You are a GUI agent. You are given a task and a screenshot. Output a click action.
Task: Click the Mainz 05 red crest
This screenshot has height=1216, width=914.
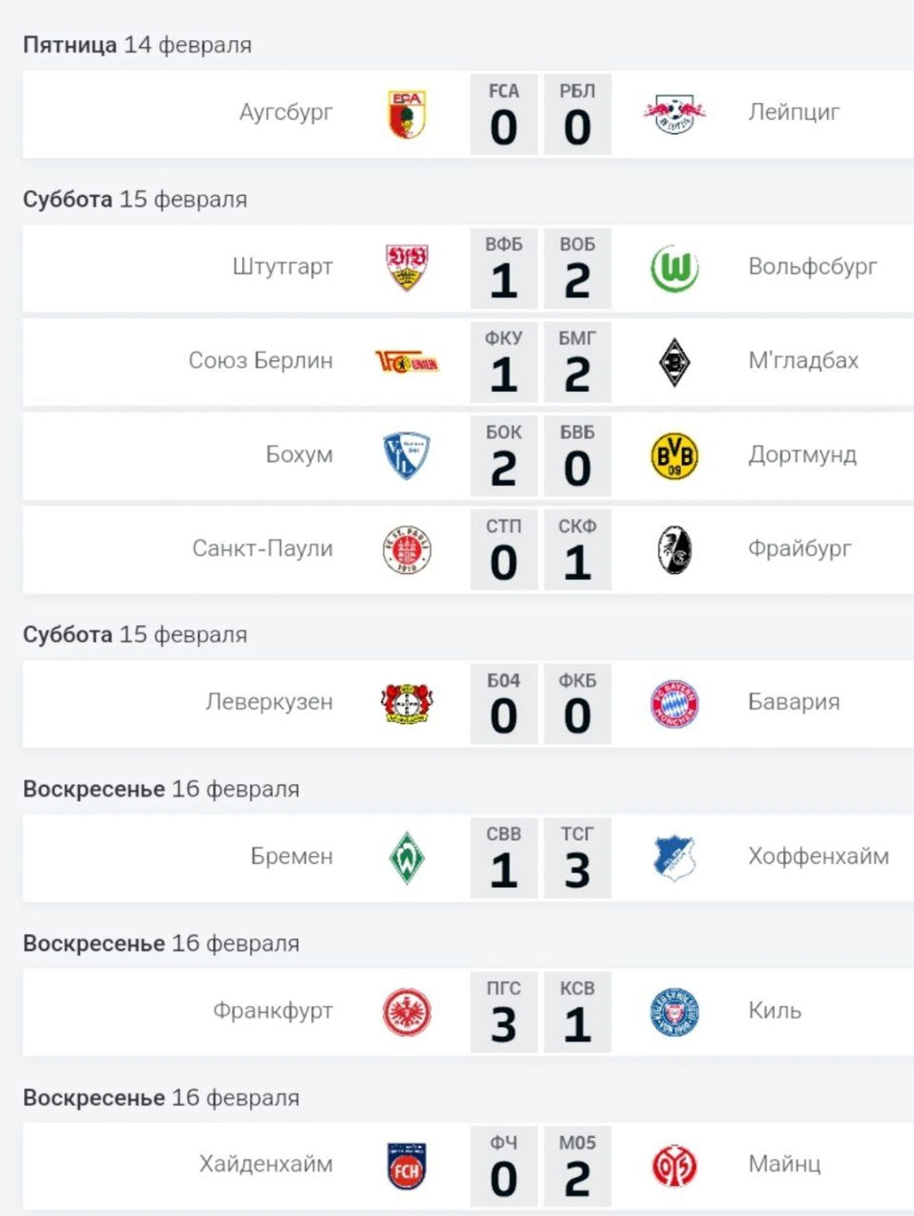pyautogui.click(x=674, y=1166)
